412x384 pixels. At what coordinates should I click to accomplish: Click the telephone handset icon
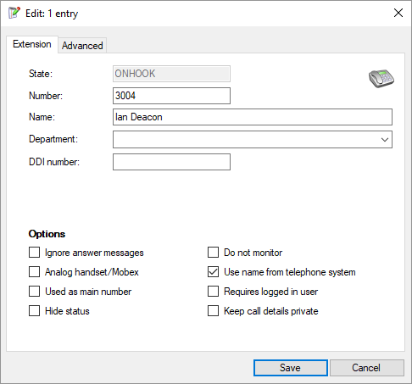pyautogui.click(x=381, y=78)
